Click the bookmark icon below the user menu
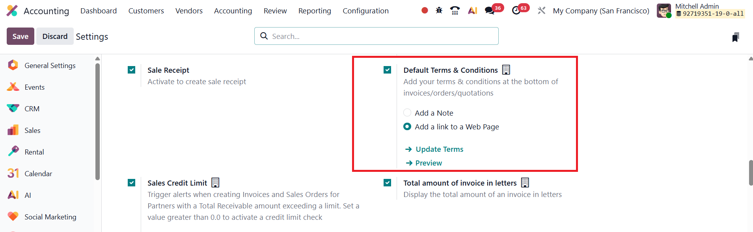Image resolution: width=753 pixels, height=232 pixels. click(735, 37)
